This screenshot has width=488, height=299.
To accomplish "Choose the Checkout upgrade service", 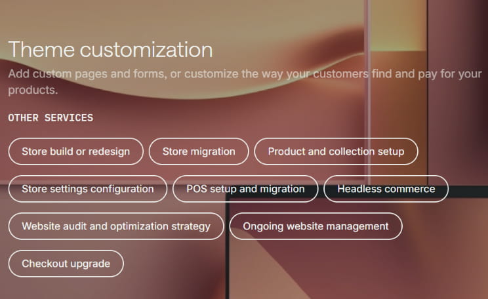I will click(x=66, y=264).
